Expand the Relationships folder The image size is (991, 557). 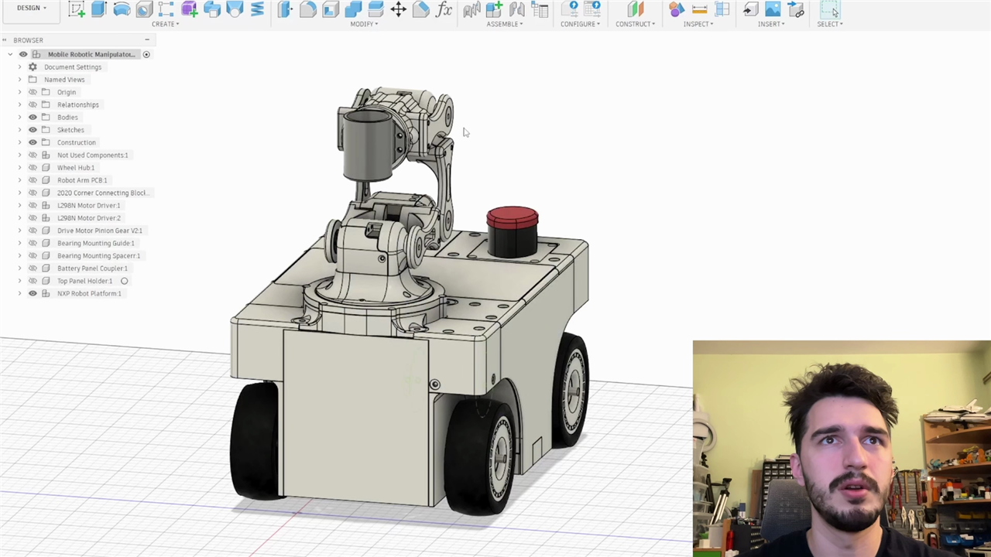pos(20,104)
